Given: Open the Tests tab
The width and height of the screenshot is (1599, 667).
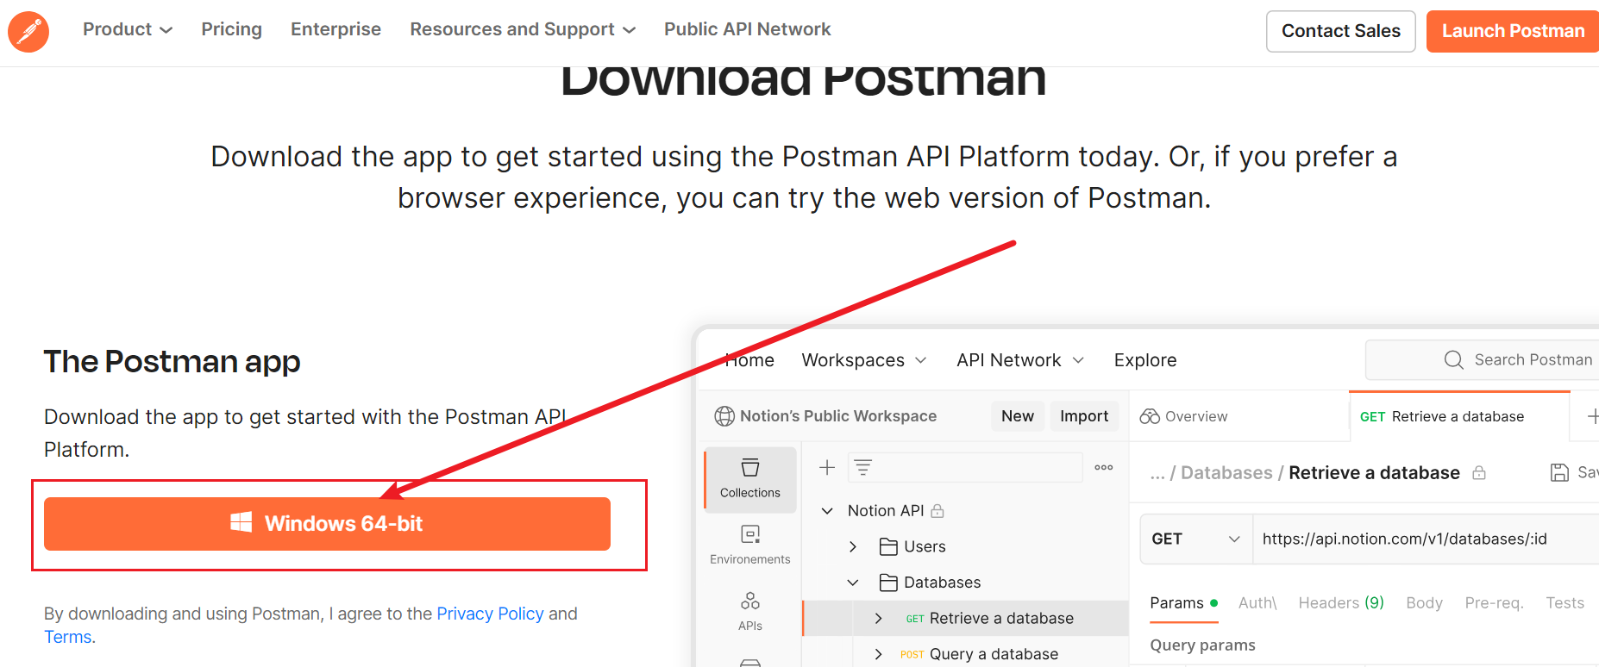Looking at the screenshot, I should tap(1565, 603).
